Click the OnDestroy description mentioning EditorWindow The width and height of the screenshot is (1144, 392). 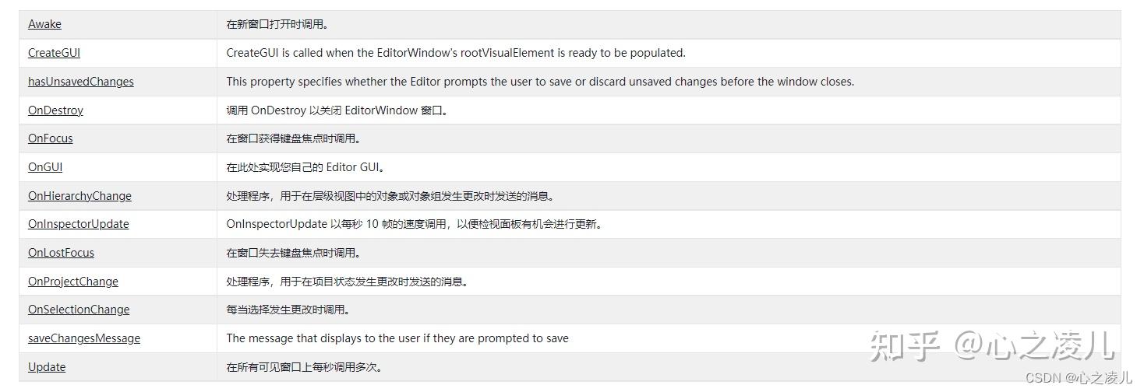click(337, 110)
